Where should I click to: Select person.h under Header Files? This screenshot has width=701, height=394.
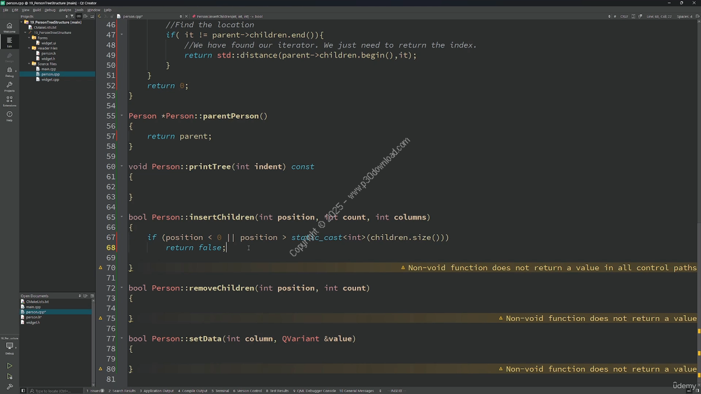48,54
